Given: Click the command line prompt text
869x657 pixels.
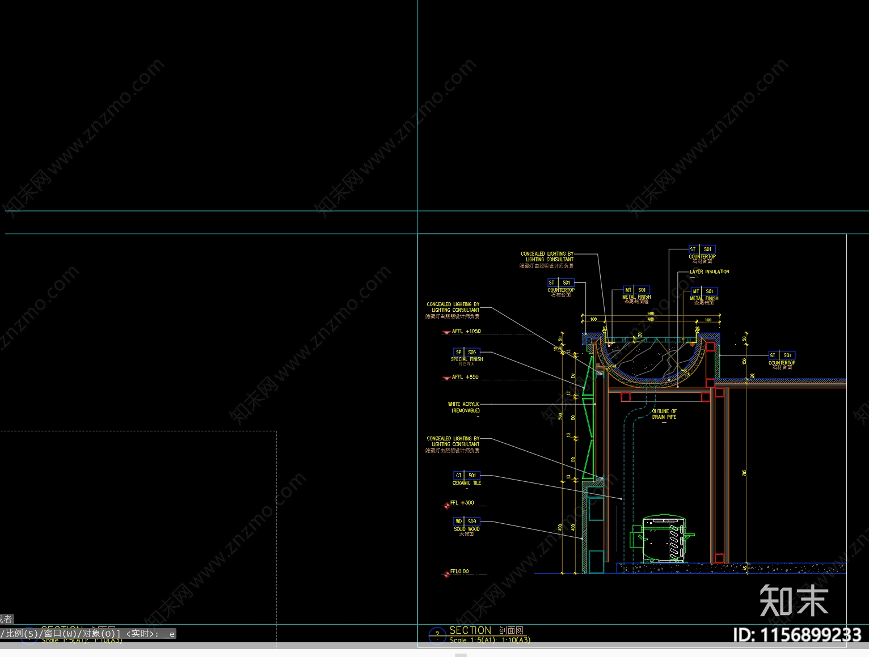Looking at the screenshot, I should click(88, 634).
